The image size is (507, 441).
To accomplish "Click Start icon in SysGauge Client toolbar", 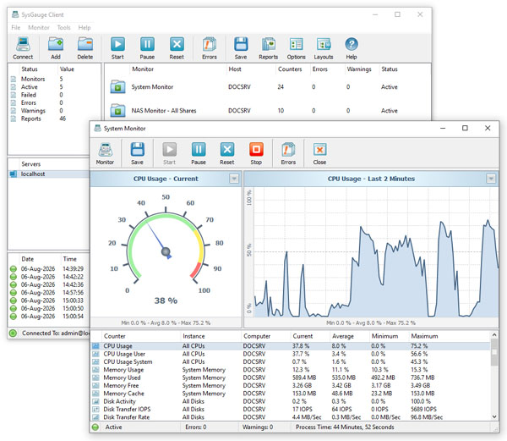I will point(117,44).
